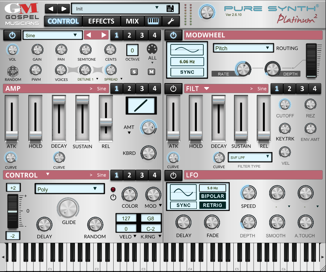This screenshot has height=272, width=326.
Task: Open settings with the wrench icon
Action: pos(171,21)
